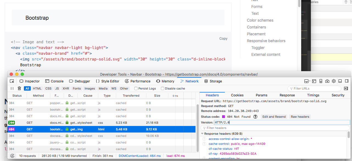Click the Filter headers field
Viewport: 352px width, 161px height.
click(275, 128)
